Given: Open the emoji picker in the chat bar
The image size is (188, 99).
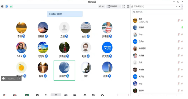Looking at the screenshot, I should pyautogui.click(x=3, y=78).
